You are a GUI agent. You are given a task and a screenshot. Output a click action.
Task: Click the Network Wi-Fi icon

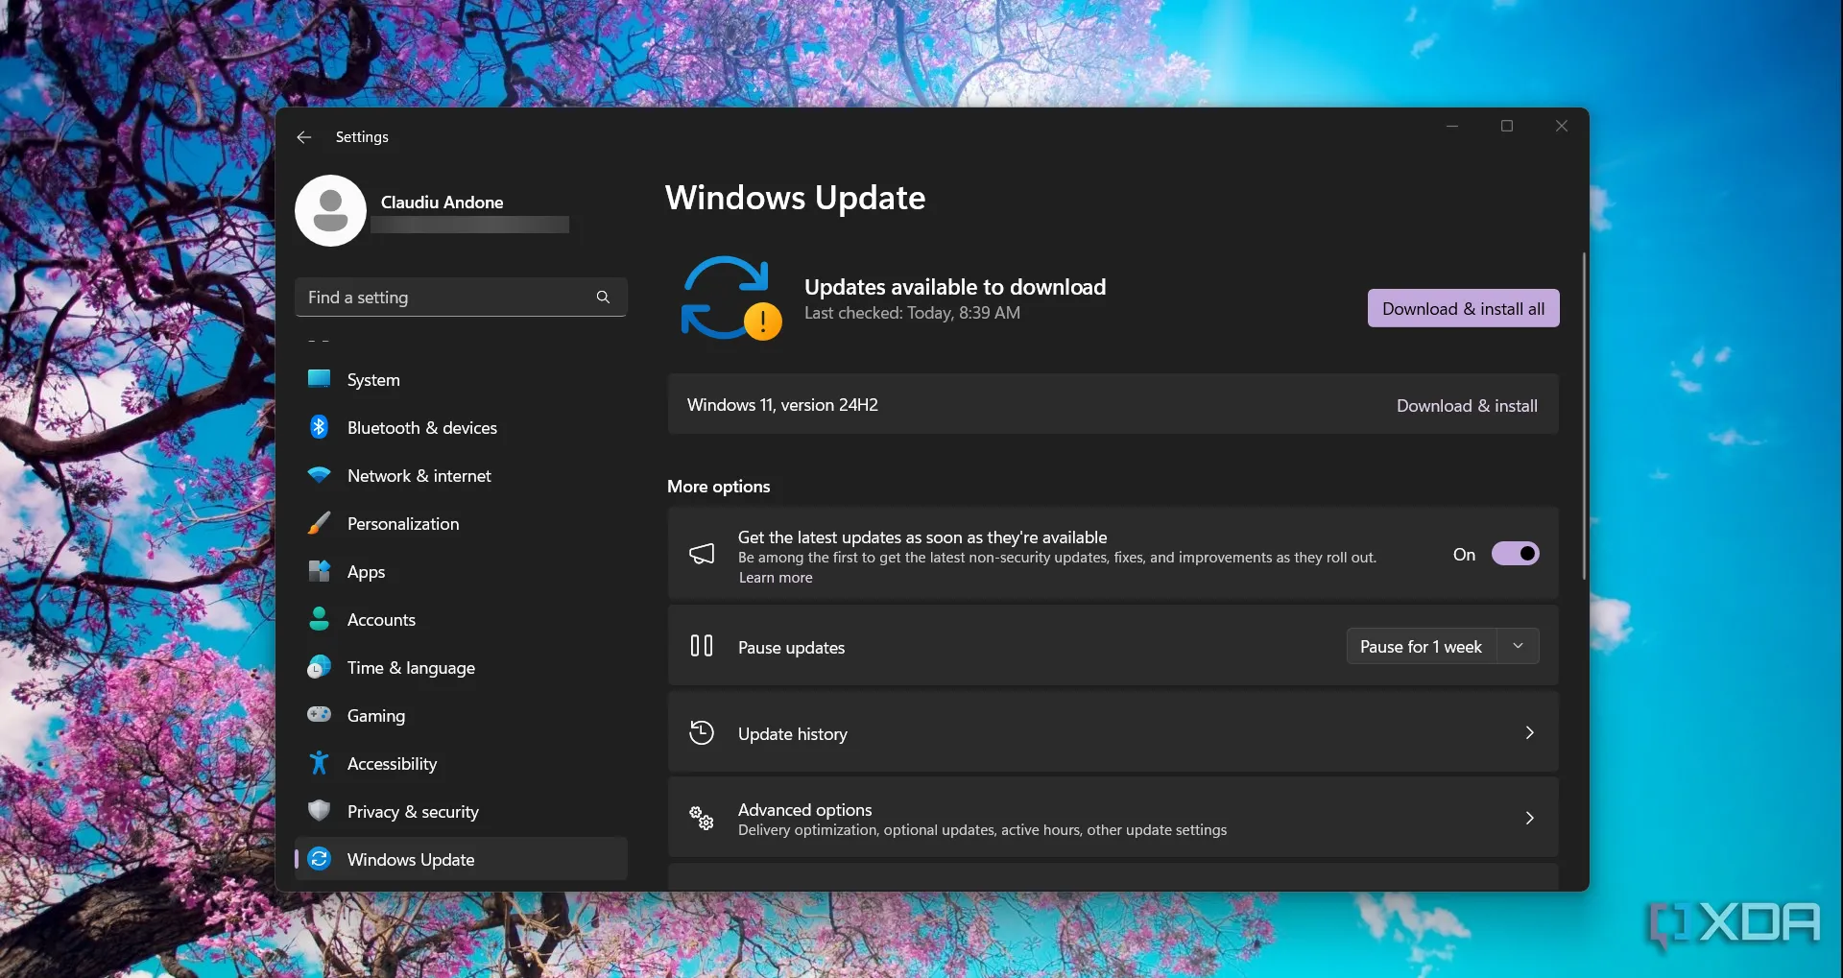point(320,475)
